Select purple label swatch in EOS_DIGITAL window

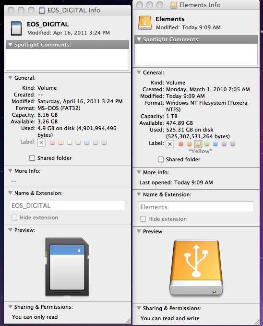tap(96, 143)
